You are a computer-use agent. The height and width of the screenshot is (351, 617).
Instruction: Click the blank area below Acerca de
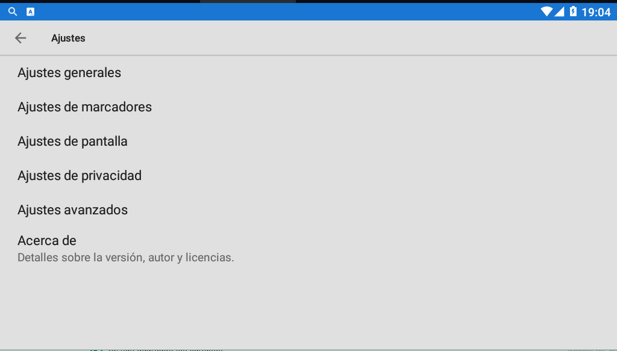coord(308,307)
